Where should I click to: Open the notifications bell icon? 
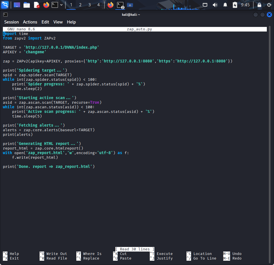point(225,5)
